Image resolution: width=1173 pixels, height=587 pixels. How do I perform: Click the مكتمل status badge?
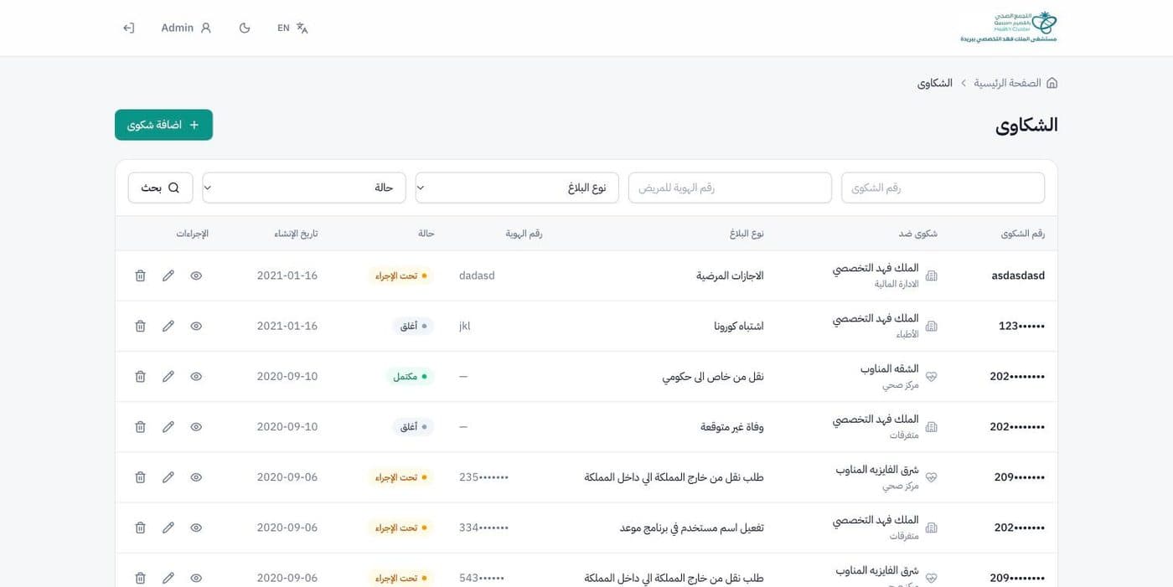click(x=410, y=377)
